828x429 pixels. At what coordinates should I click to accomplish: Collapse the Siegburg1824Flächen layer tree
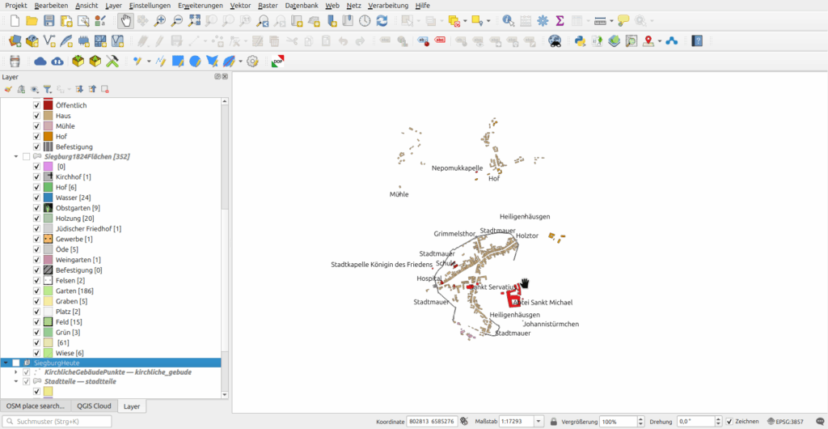15,156
